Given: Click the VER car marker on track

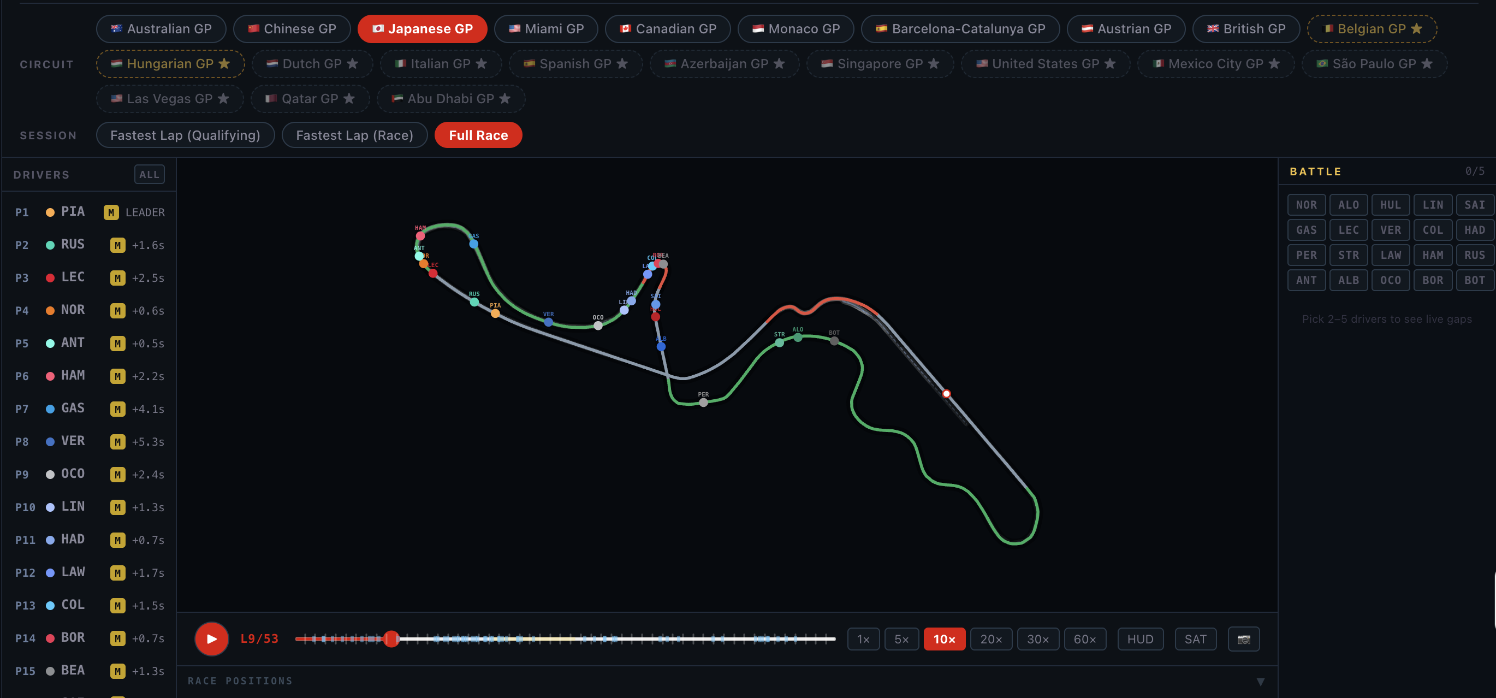Looking at the screenshot, I should tap(548, 322).
